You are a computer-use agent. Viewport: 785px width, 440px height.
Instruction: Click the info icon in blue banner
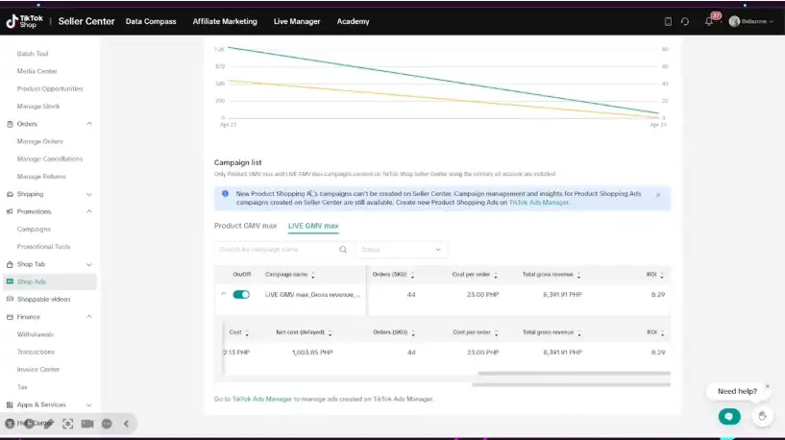click(225, 194)
